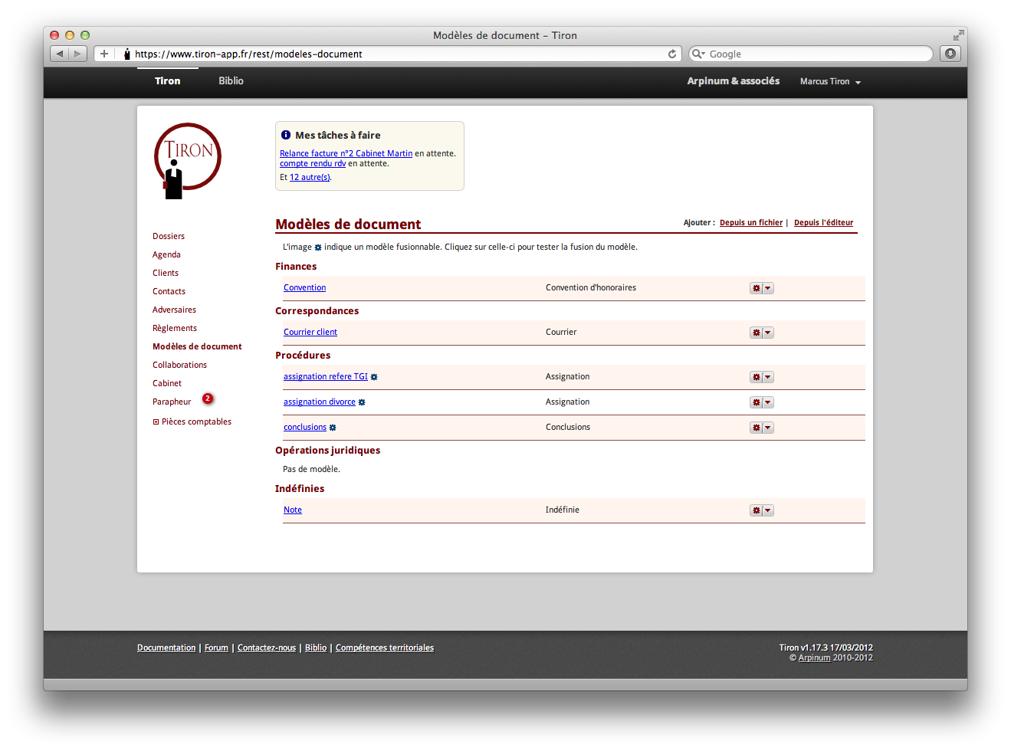Click the downloads button in the browser toolbar

tap(950, 54)
